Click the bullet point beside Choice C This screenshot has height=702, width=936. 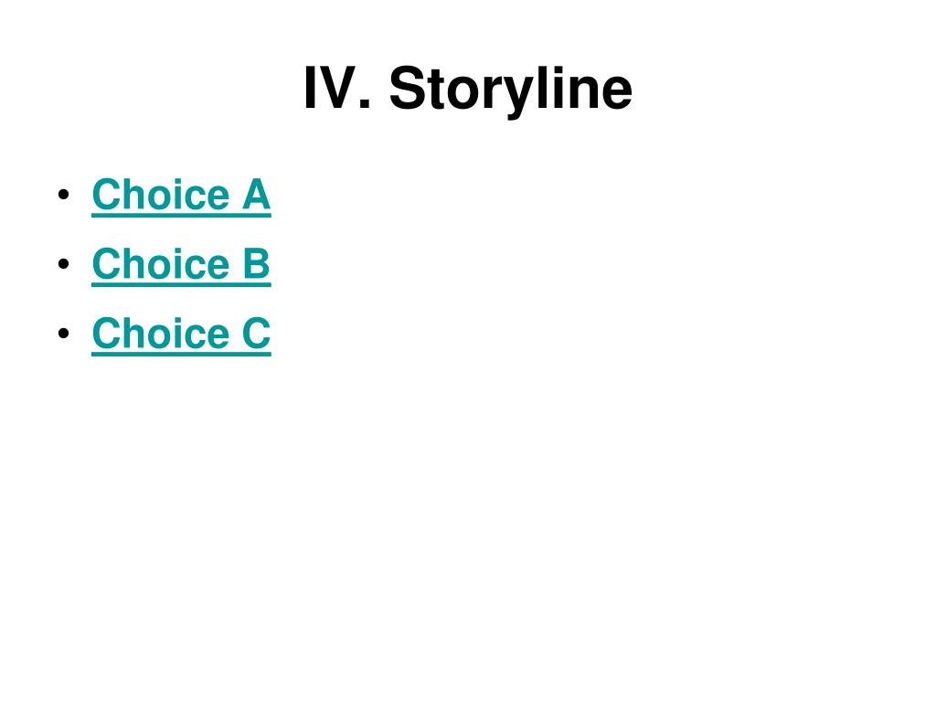pyautogui.click(x=64, y=333)
